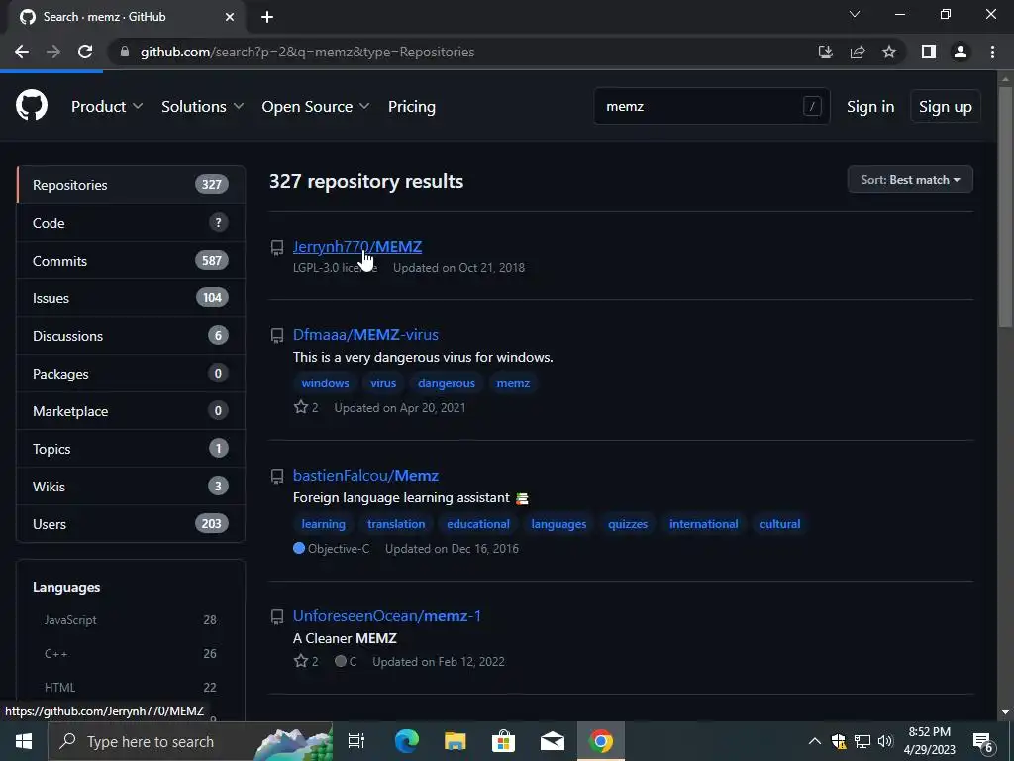Open Microsoft Store from taskbar

[504, 741]
